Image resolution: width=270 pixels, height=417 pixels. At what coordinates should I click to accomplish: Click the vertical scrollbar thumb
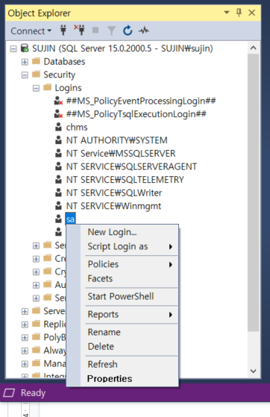[254, 192]
